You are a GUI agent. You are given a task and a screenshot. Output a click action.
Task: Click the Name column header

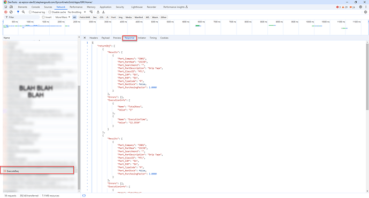tap(40, 37)
